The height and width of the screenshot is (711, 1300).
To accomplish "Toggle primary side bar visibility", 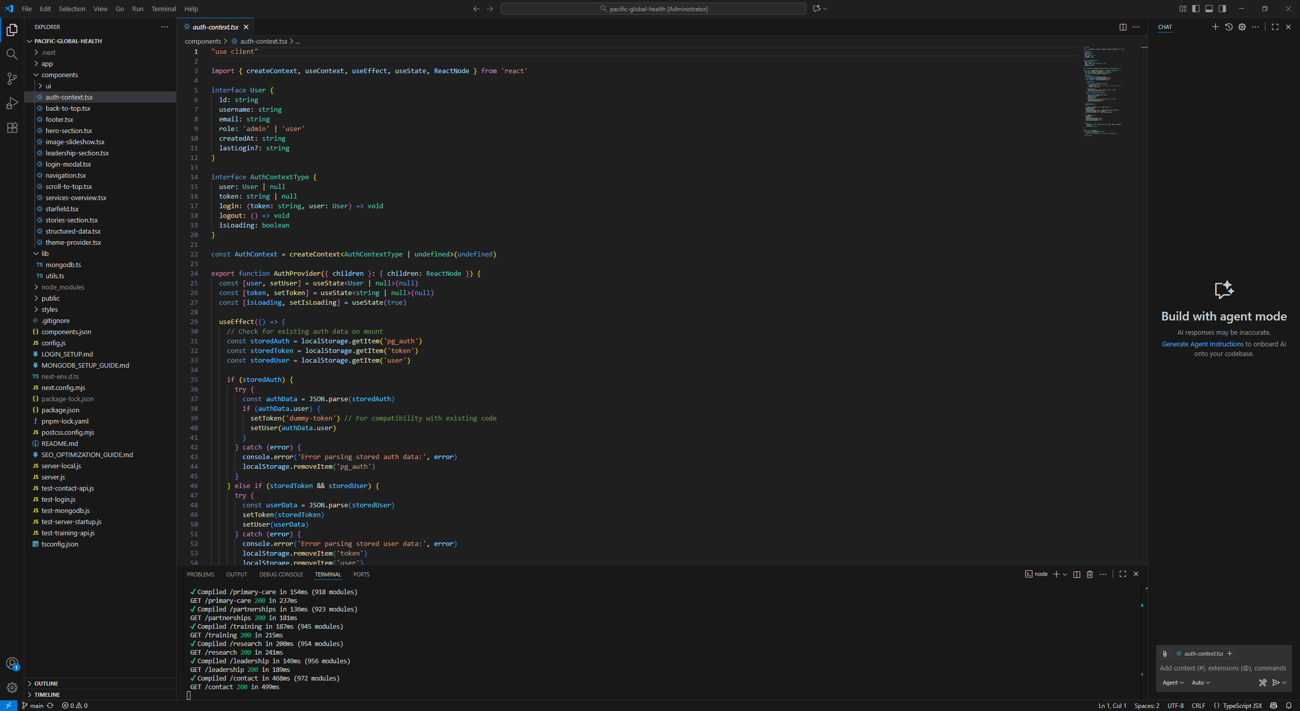I will coord(1196,9).
